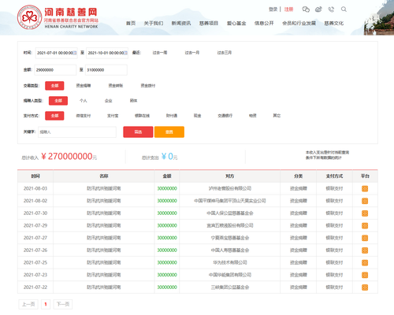Select 资金拨付 transaction type filter
This screenshot has width=394, height=315.
point(148,86)
